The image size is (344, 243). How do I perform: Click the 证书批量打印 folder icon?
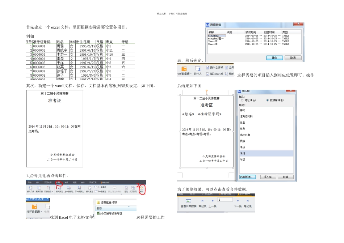[98, 202]
